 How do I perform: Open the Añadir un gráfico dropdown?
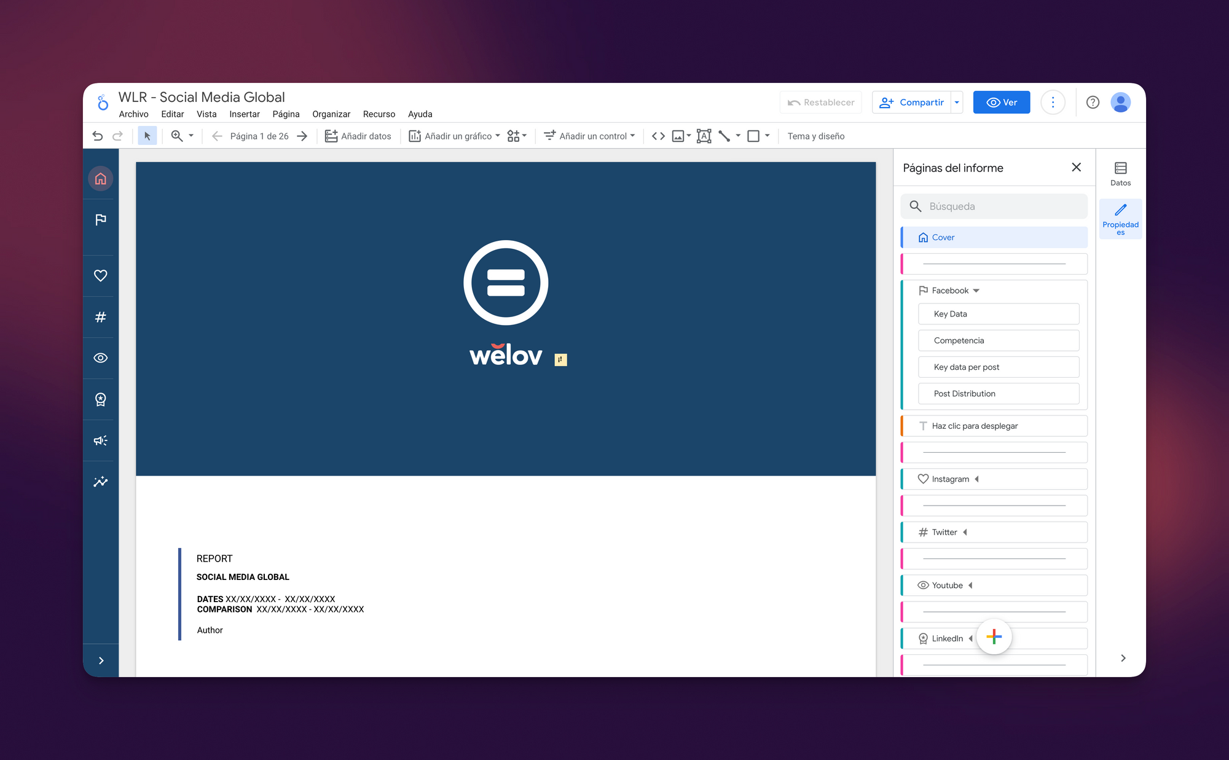pos(454,136)
